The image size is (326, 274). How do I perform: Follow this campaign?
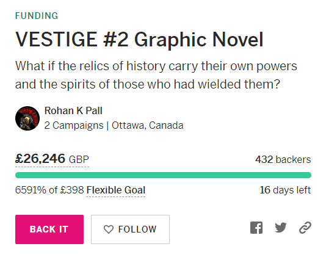pos(130,229)
